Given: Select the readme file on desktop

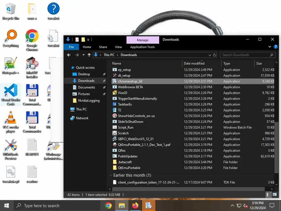Looking at the screenshot, I should tap(32, 174).
